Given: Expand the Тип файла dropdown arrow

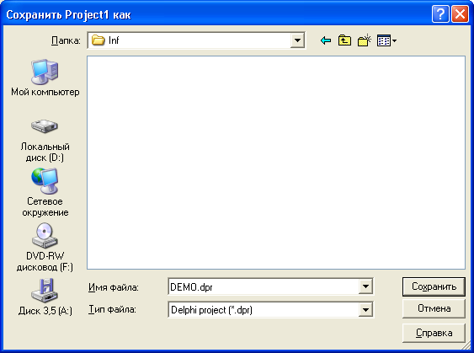Looking at the screenshot, I should click(365, 309).
